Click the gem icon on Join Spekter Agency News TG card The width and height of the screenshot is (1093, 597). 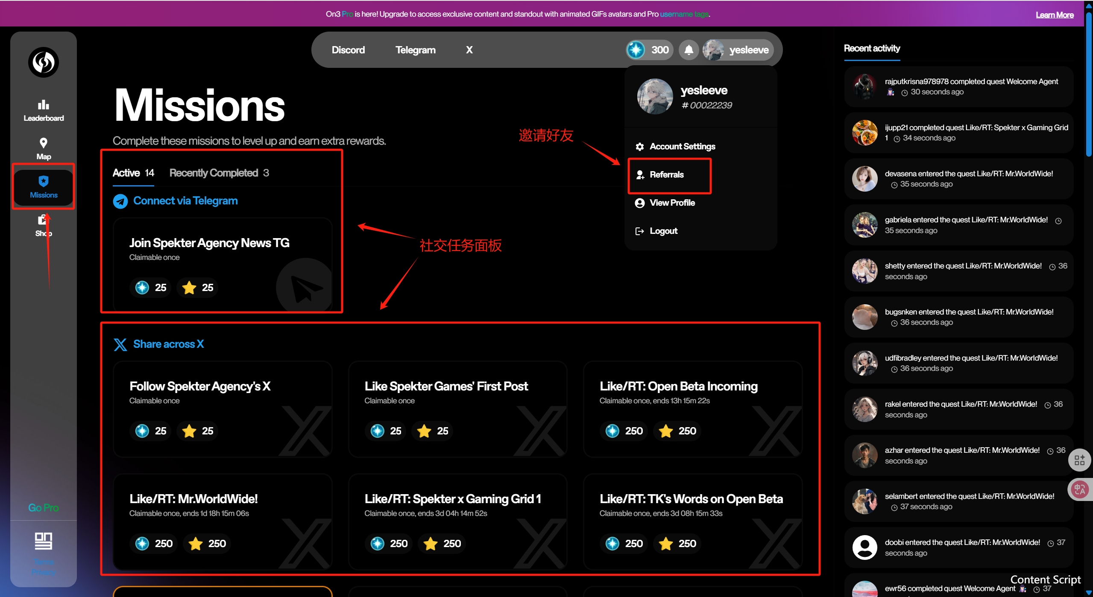tap(142, 288)
